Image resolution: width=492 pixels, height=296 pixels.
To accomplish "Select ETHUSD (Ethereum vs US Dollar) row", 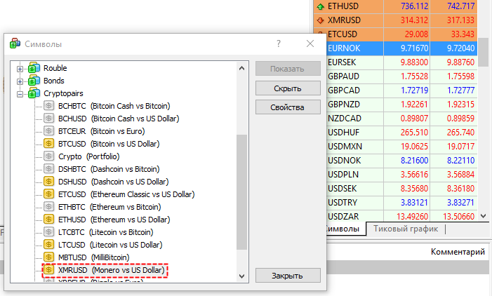I will click(114, 220).
